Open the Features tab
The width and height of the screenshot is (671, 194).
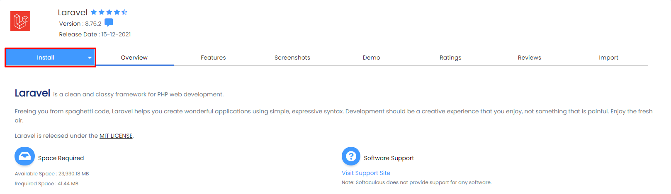[x=213, y=57]
